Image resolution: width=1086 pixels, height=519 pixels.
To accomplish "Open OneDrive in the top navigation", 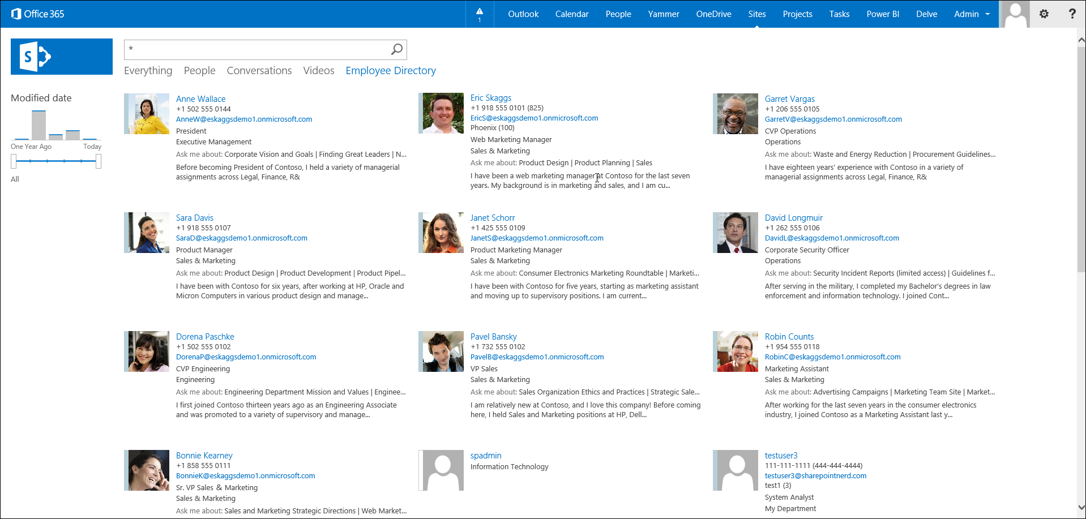I will 713,14.
